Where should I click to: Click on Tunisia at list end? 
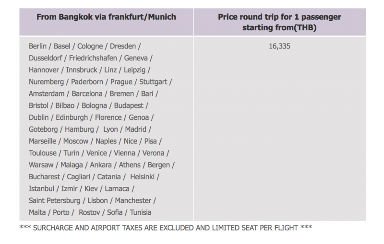[x=140, y=212]
